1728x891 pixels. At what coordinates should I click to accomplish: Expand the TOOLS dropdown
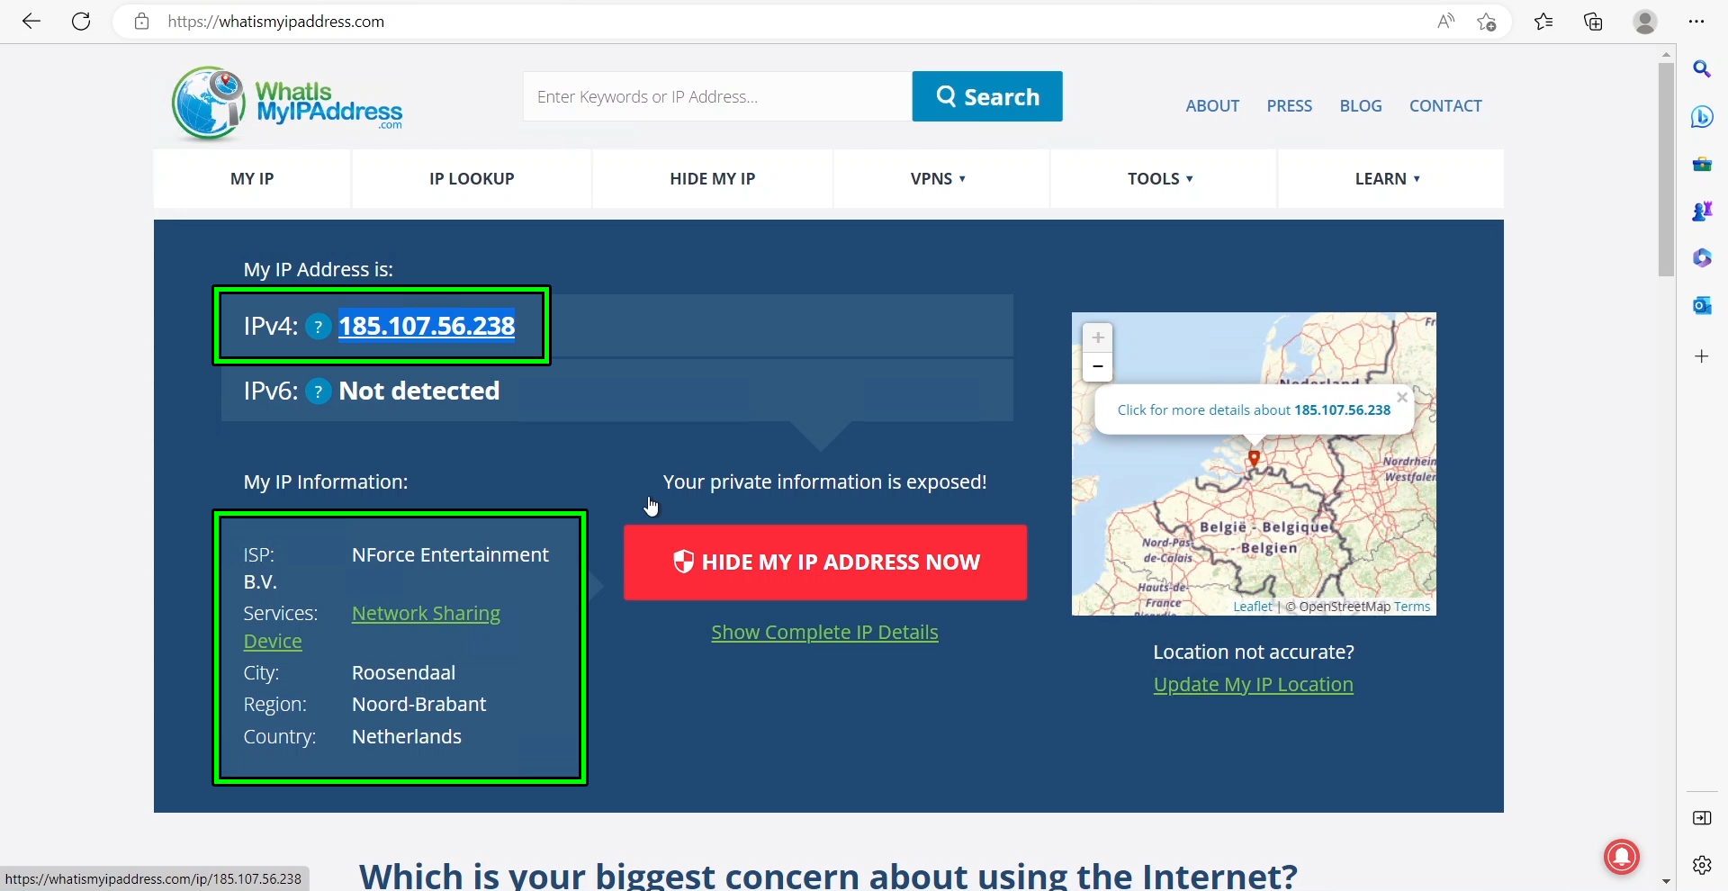[1160, 178]
